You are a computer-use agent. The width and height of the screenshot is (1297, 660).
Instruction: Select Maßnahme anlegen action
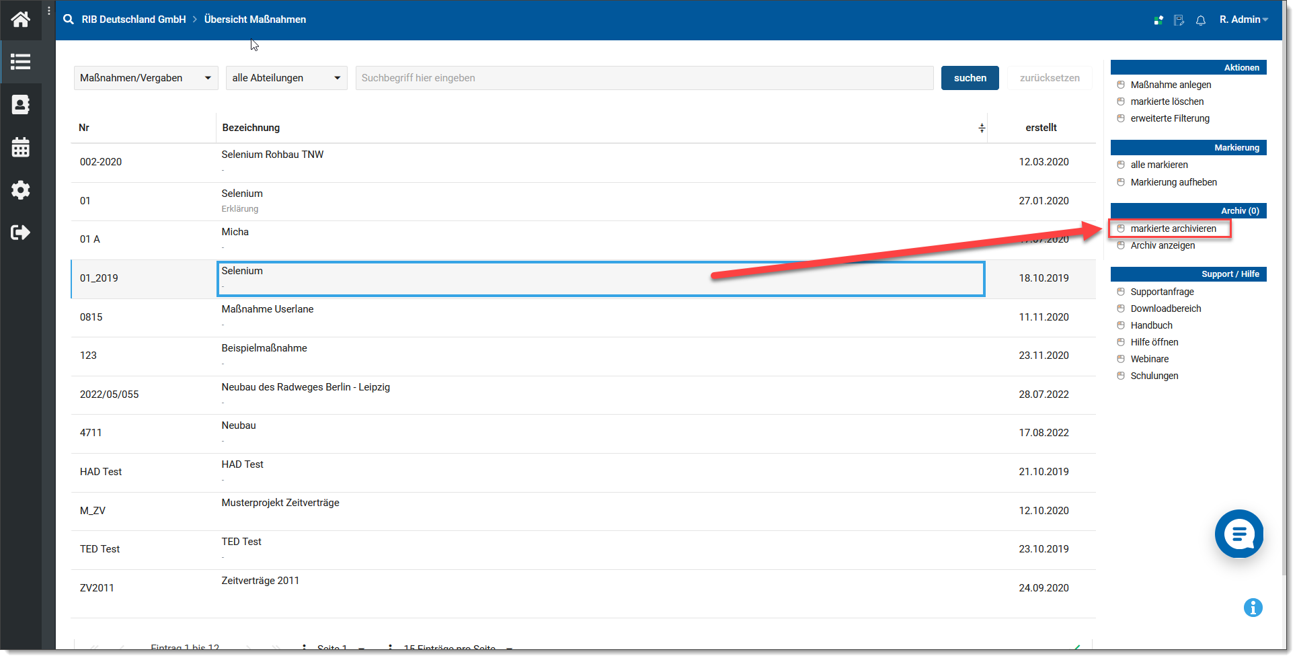1171,85
